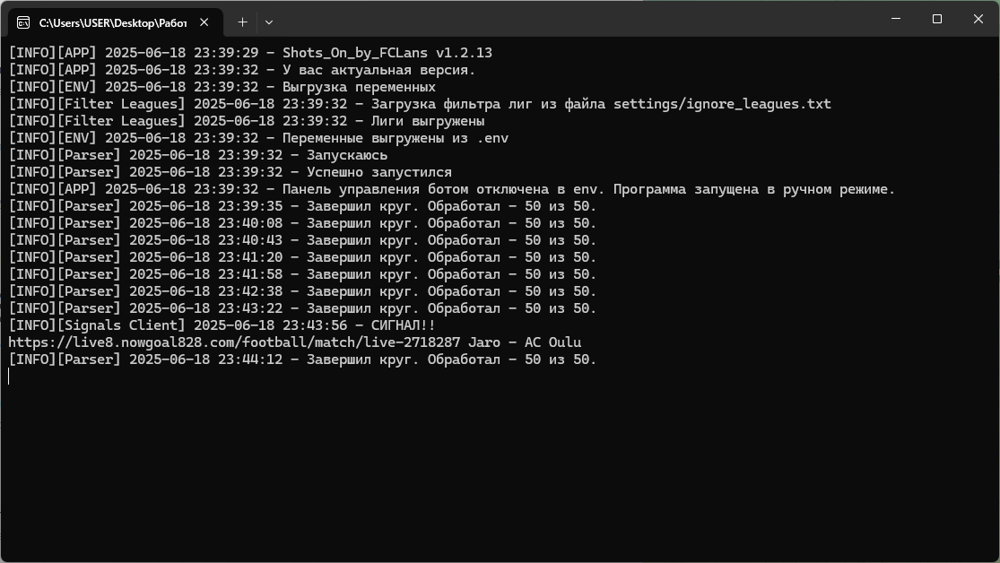Click the 23:44:12 "Завершил круг" log entry
The image size is (1000, 563).
click(x=451, y=359)
